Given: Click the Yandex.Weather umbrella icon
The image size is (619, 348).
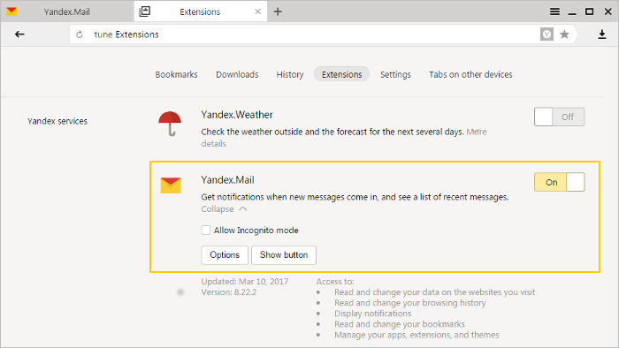Looking at the screenshot, I should (x=170, y=124).
